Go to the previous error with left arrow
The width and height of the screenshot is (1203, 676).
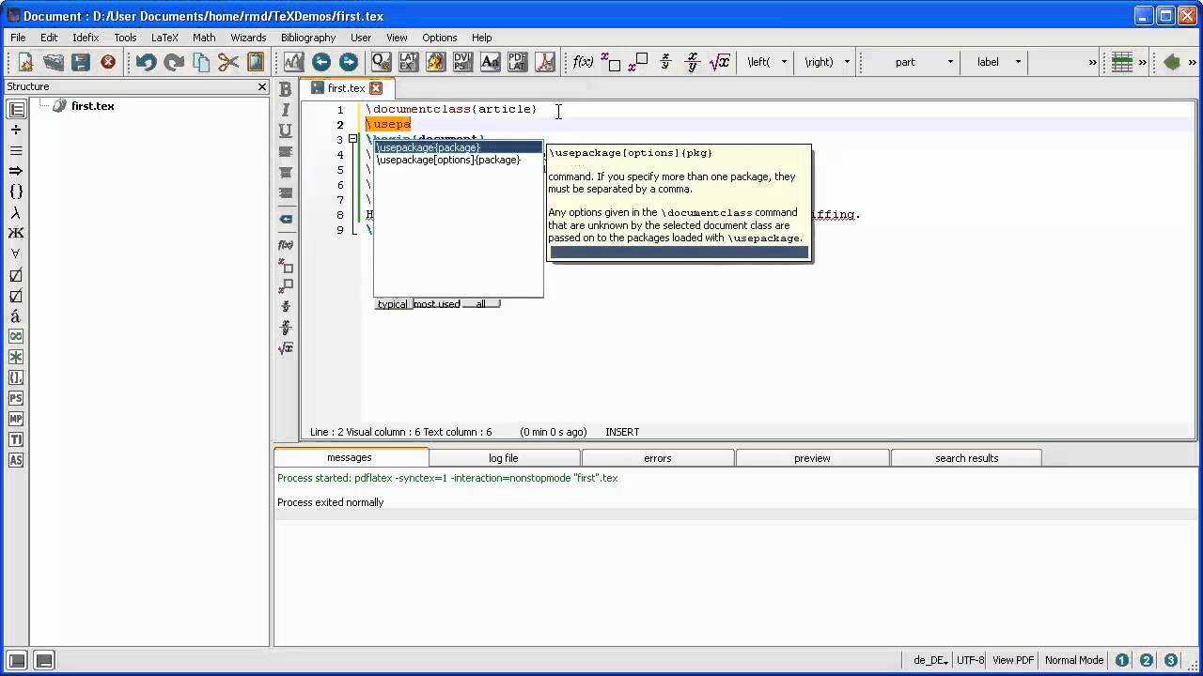(x=321, y=62)
